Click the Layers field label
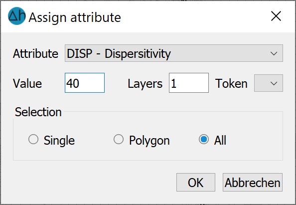 pos(145,83)
